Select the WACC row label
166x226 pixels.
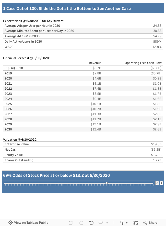click(9, 47)
